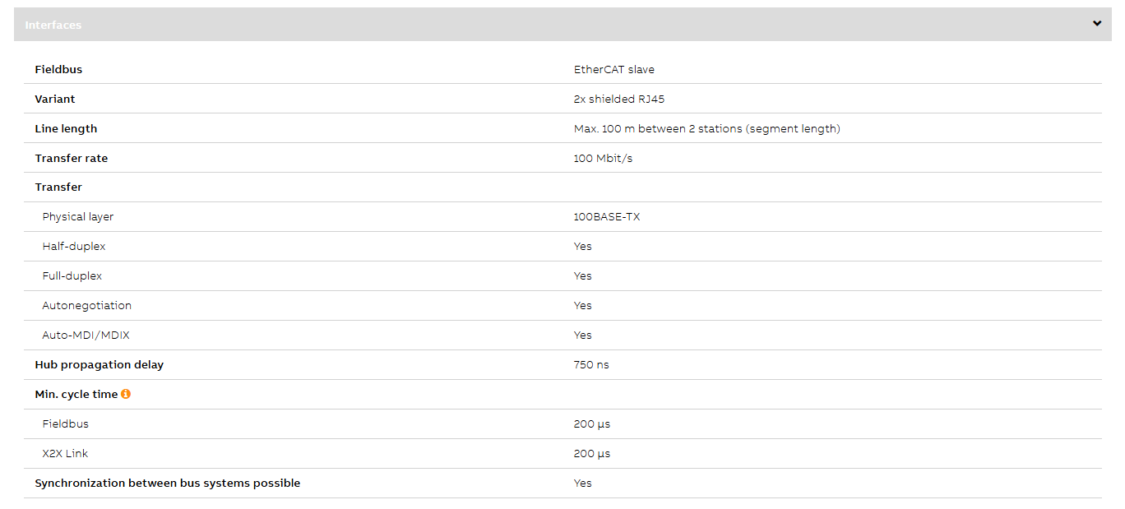Click the EtherCAT slave value
Screen dimensions: 1125x509
pos(614,69)
